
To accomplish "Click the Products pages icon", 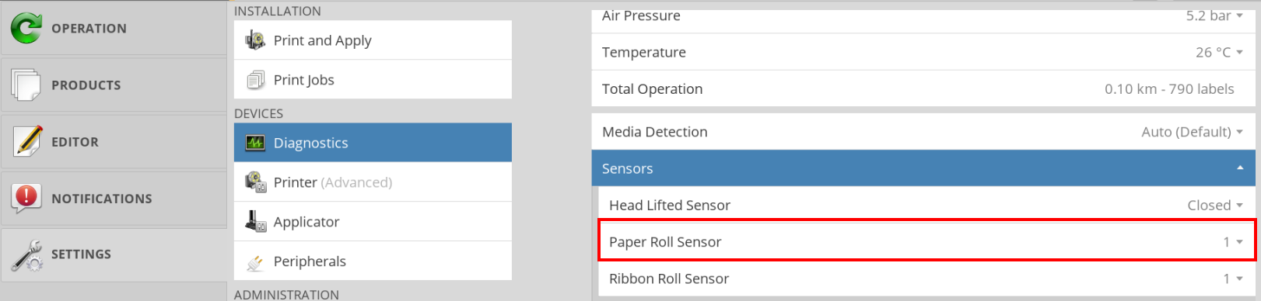I will pos(26,85).
